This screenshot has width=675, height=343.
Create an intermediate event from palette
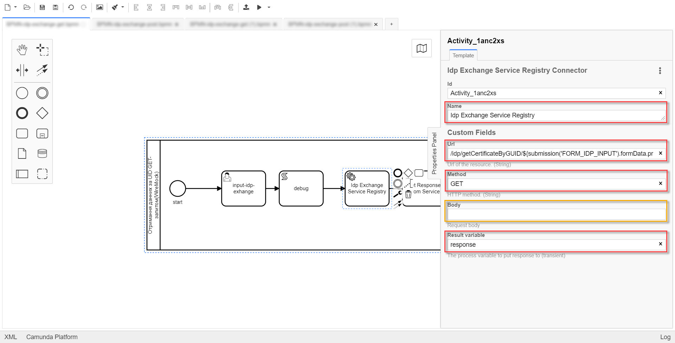42,93
